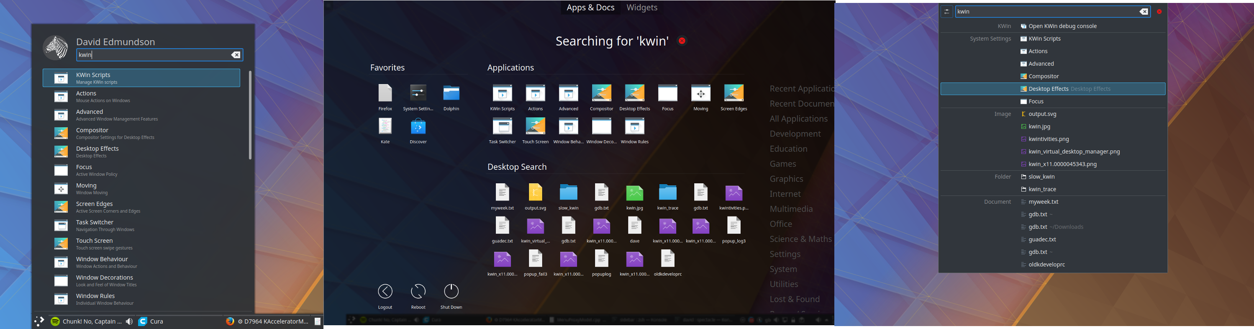Open gdb.txt ~/Downloads result in KRunner

pyautogui.click(x=1053, y=227)
